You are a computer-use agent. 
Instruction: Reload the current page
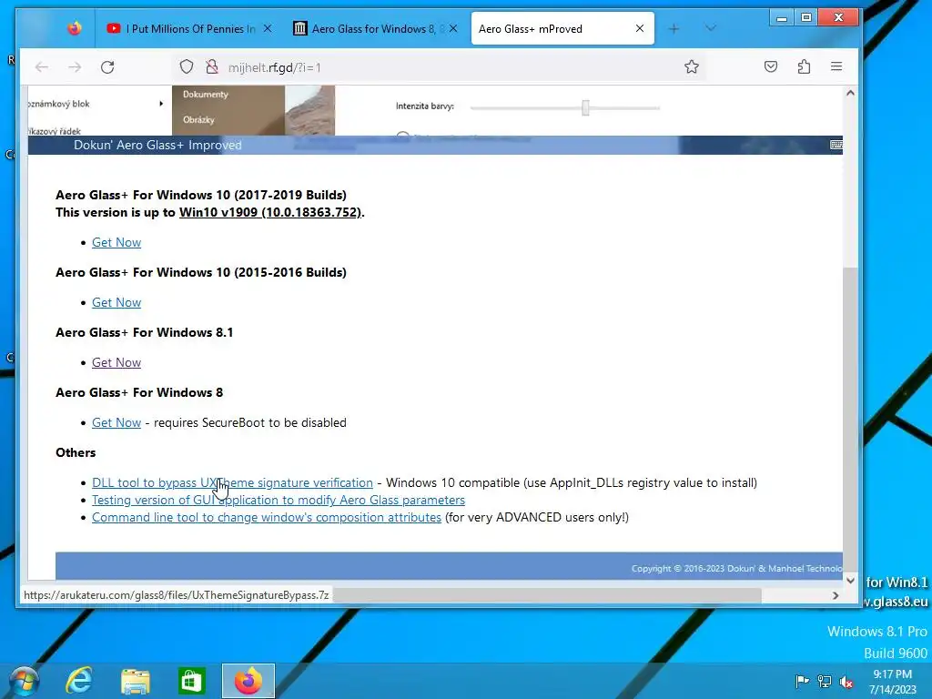coord(107,67)
